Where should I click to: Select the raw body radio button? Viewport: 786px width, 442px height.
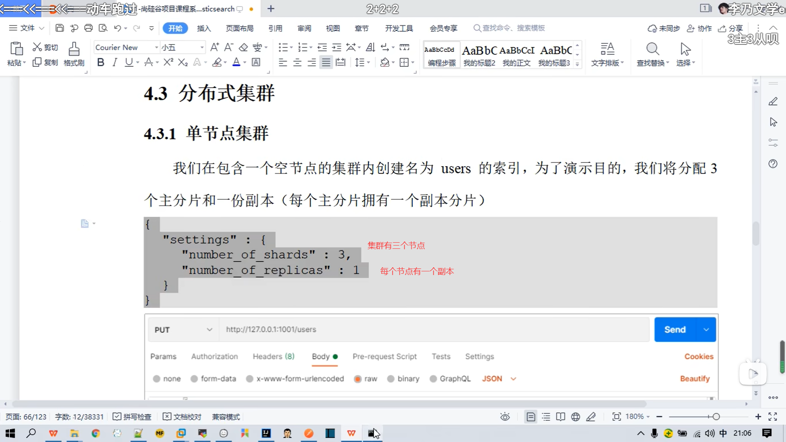pyautogui.click(x=357, y=379)
